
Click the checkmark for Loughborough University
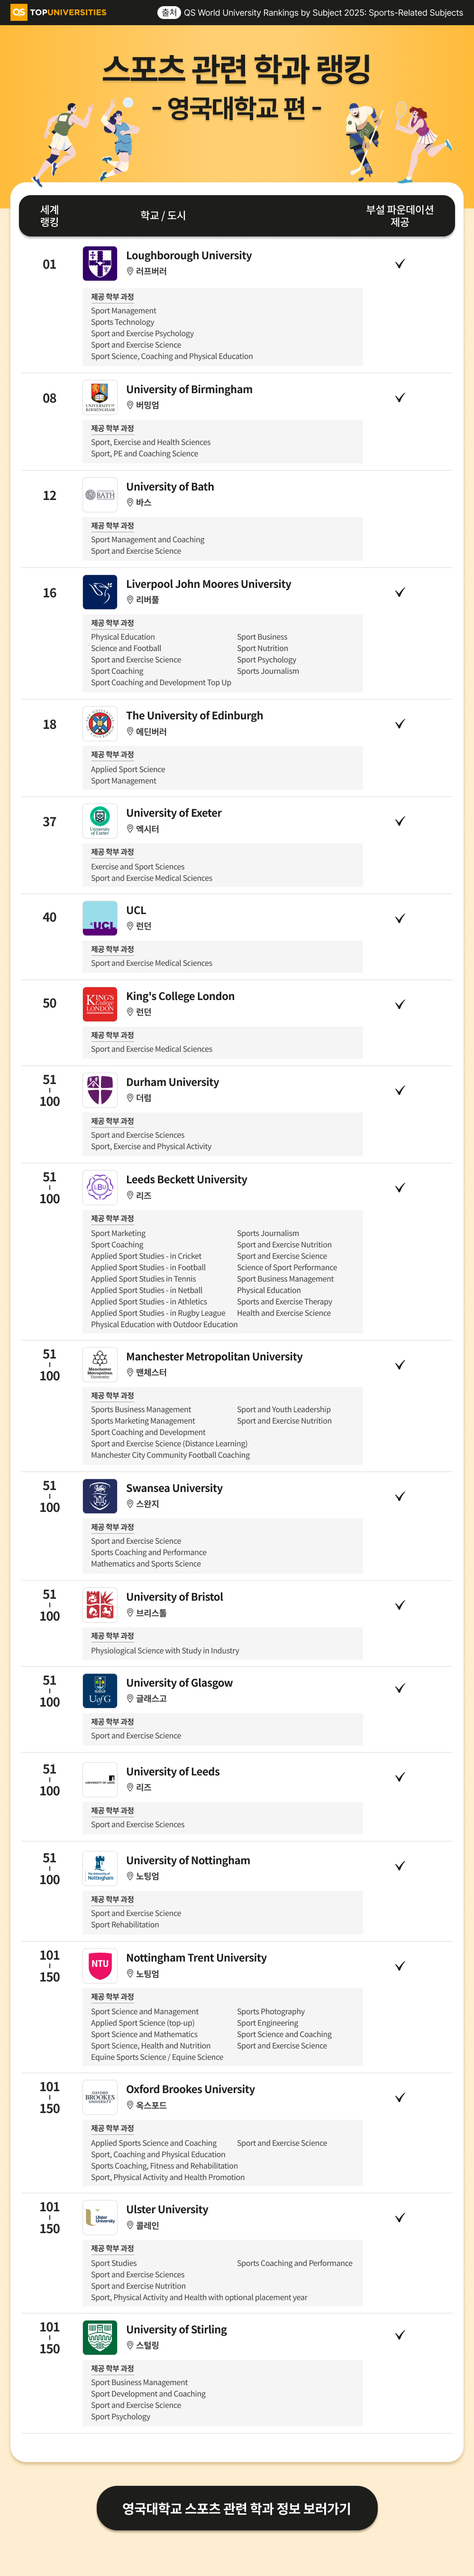pos(399,264)
